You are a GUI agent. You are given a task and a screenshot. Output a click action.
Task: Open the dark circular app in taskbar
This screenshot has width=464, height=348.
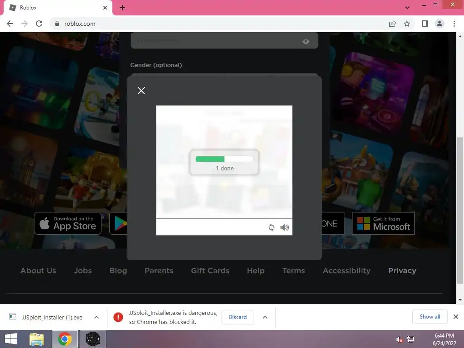(92, 339)
